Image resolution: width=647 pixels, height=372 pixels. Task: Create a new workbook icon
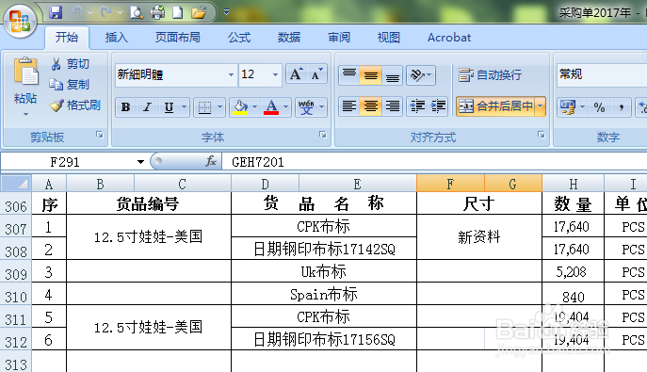coord(178,12)
